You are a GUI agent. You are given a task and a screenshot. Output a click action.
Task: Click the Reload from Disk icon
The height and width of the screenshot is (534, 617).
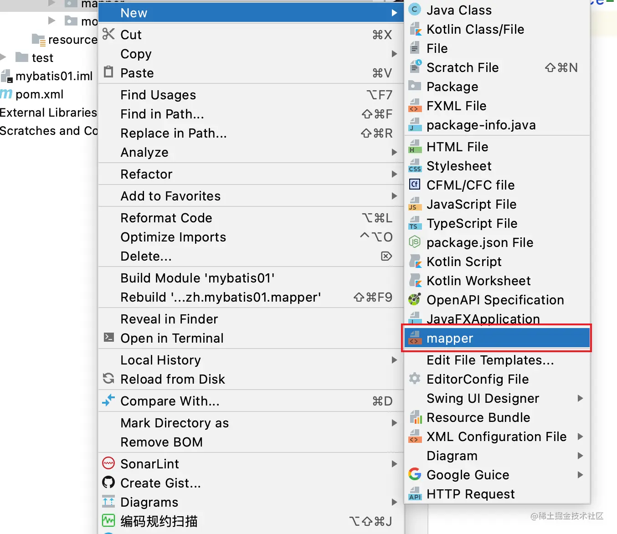pyautogui.click(x=108, y=379)
